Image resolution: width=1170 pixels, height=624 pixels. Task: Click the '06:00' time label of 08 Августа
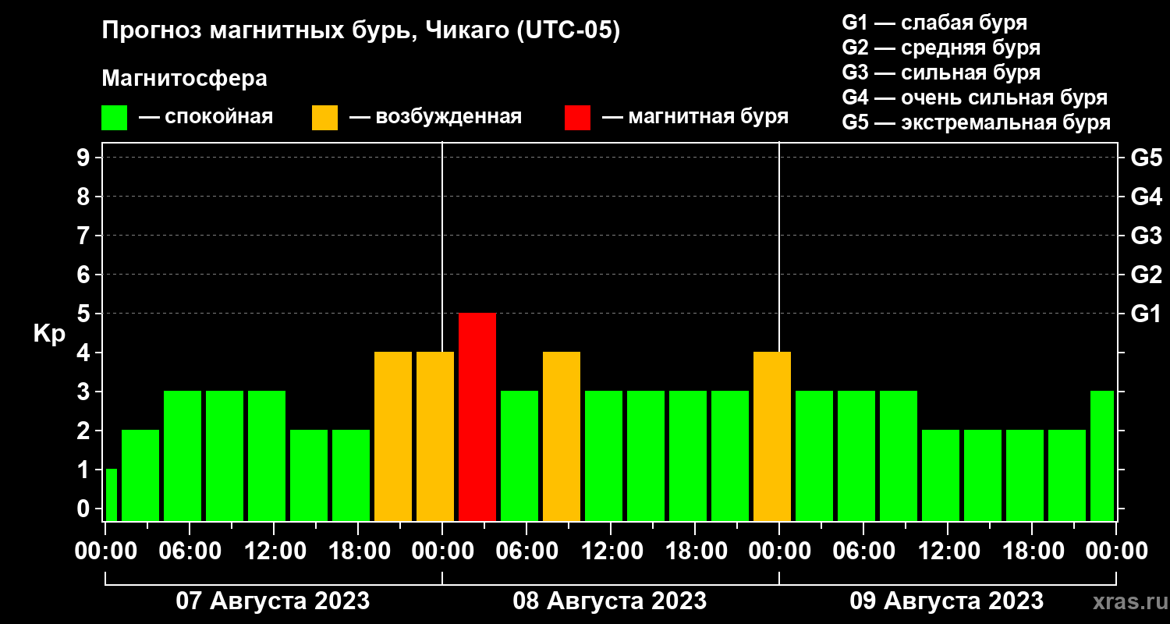(x=526, y=551)
